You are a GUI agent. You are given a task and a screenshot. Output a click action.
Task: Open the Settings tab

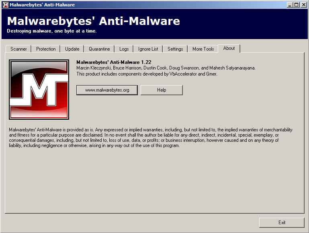[175, 49]
